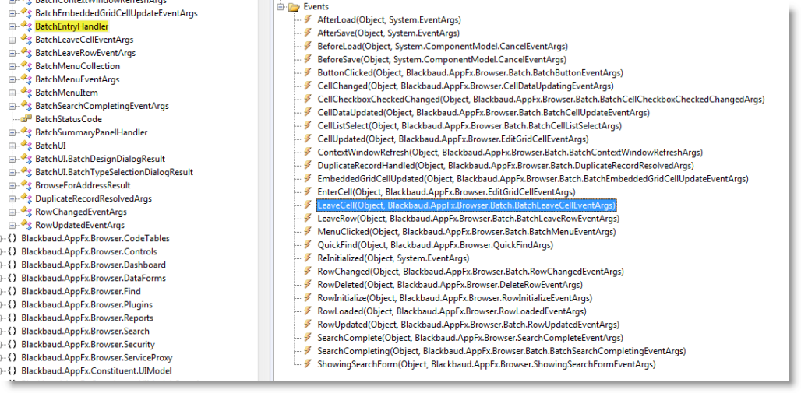This screenshot has width=801, height=393.
Task: Click the lightning icon beside CellListSelect event
Action: [308, 125]
